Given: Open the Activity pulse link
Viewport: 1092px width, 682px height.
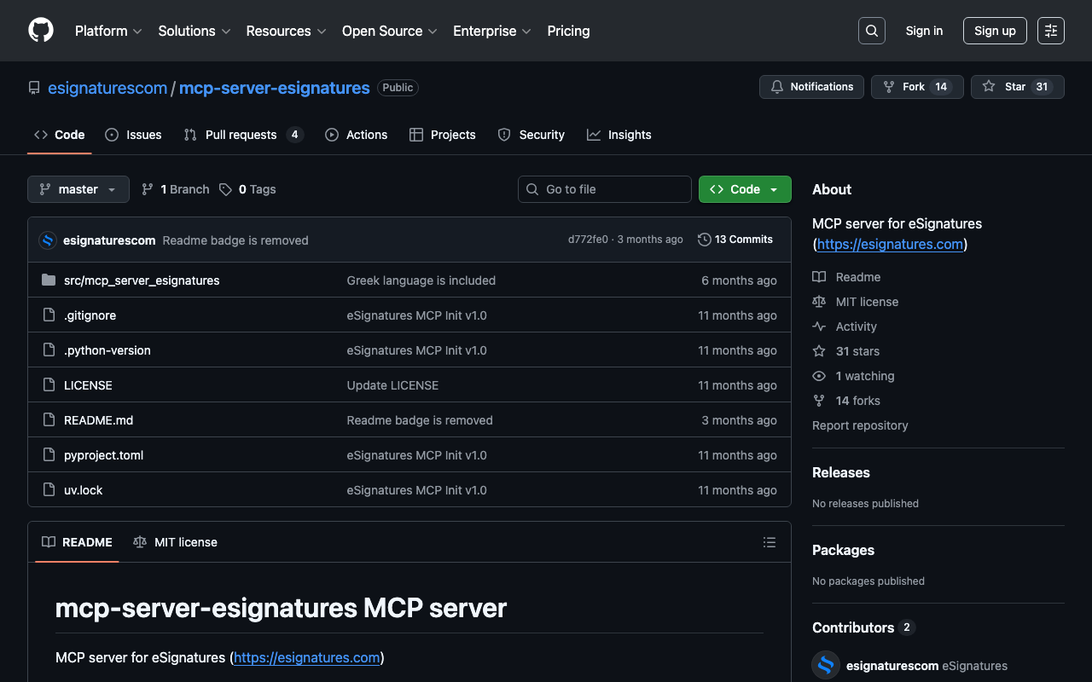Looking at the screenshot, I should pyautogui.click(x=856, y=327).
